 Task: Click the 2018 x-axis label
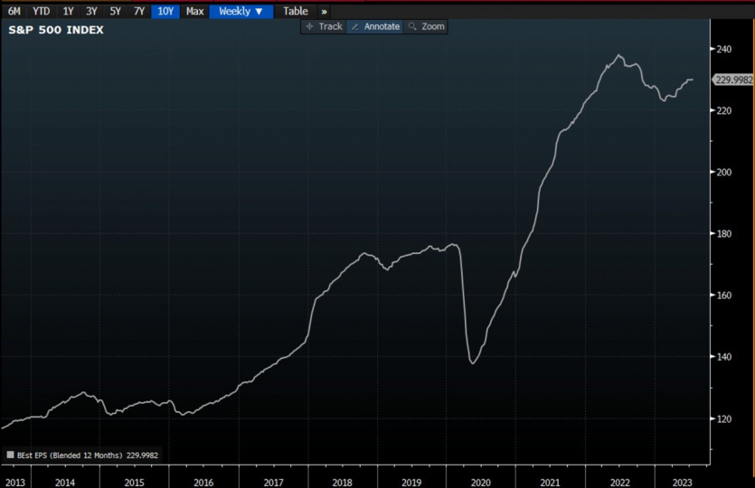tap(343, 483)
